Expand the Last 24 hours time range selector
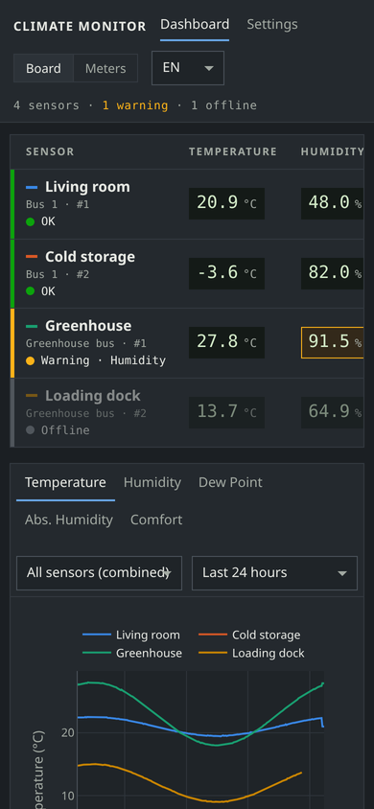 [x=274, y=572]
